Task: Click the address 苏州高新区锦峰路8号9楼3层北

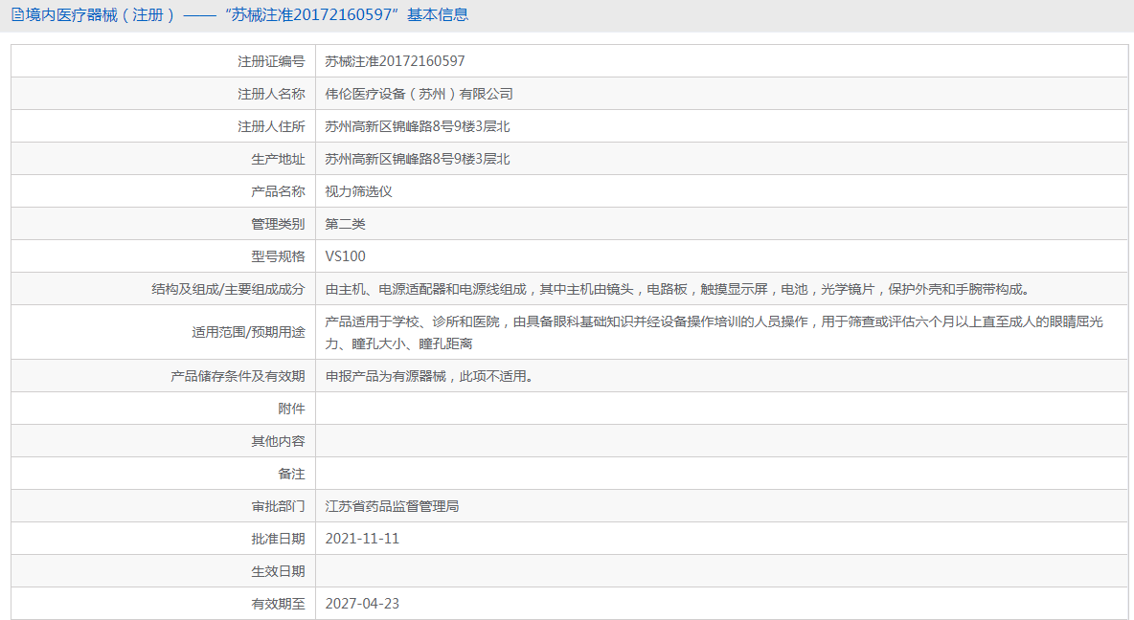Action: pos(416,125)
